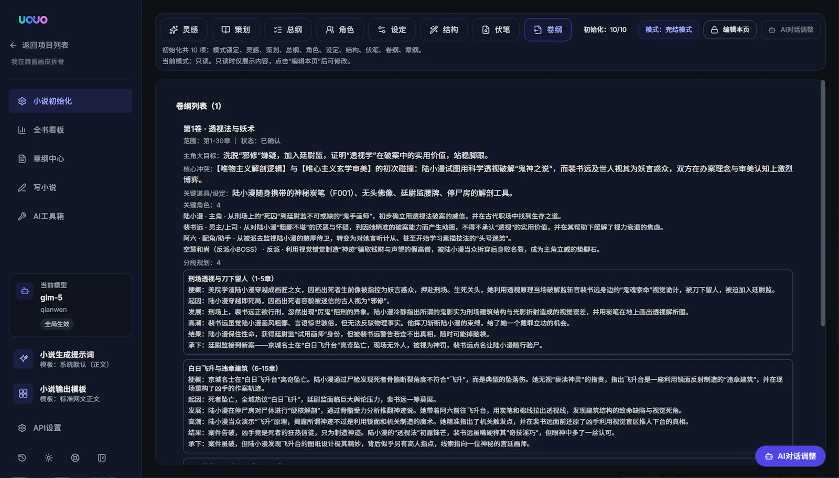Open the 全书看板 dashboard

tap(70, 130)
